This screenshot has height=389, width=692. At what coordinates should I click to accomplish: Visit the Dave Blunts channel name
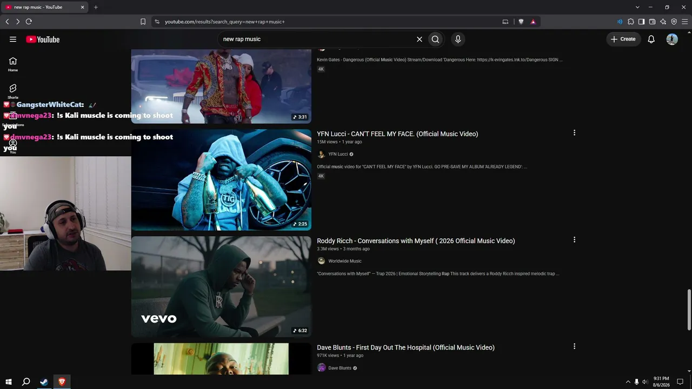[340, 368]
